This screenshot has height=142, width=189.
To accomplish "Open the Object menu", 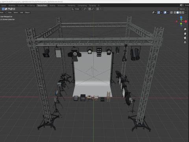I will click(x=27, y=13).
